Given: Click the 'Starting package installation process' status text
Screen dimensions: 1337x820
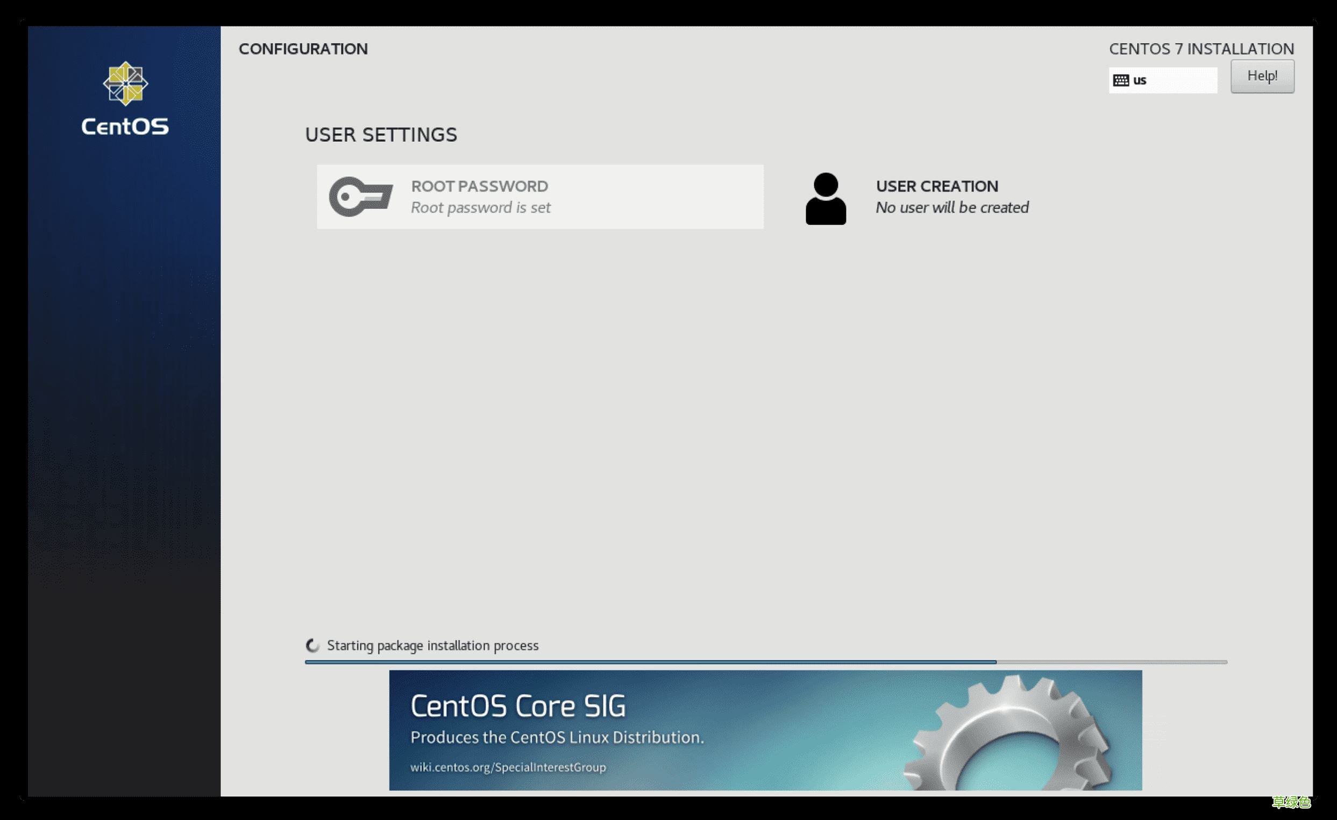Looking at the screenshot, I should (x=432, y=645).
